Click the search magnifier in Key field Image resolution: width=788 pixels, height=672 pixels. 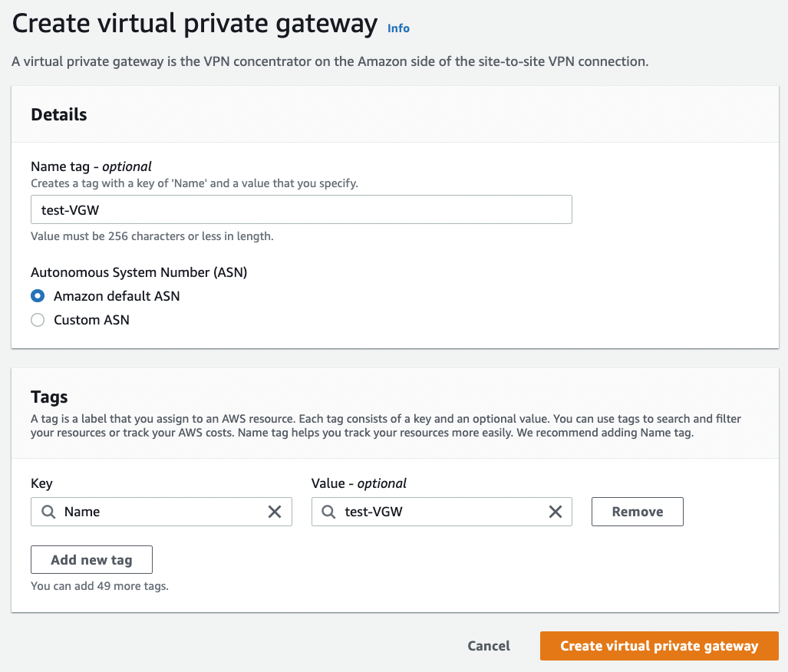[x=48, y=512]
